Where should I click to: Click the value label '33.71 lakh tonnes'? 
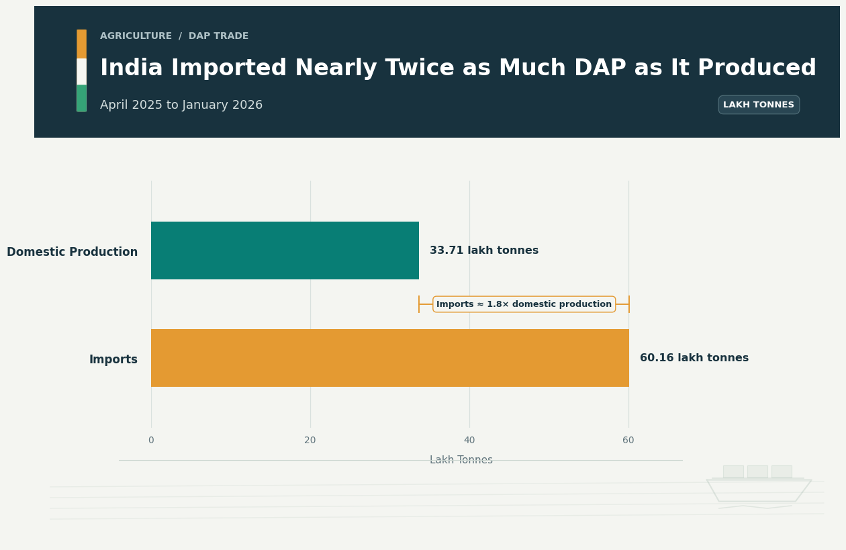tap(484, 250)
